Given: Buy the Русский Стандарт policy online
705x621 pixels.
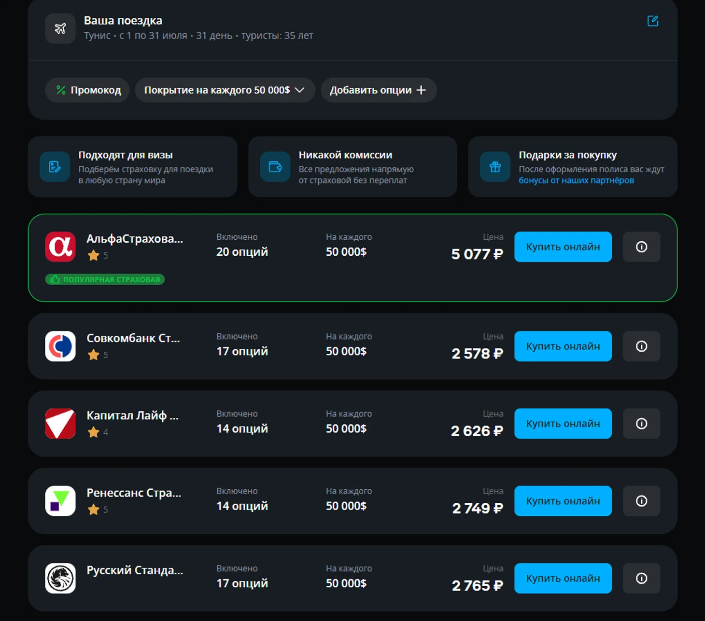Looking at the screenshot, I should [x=563, y=578].
